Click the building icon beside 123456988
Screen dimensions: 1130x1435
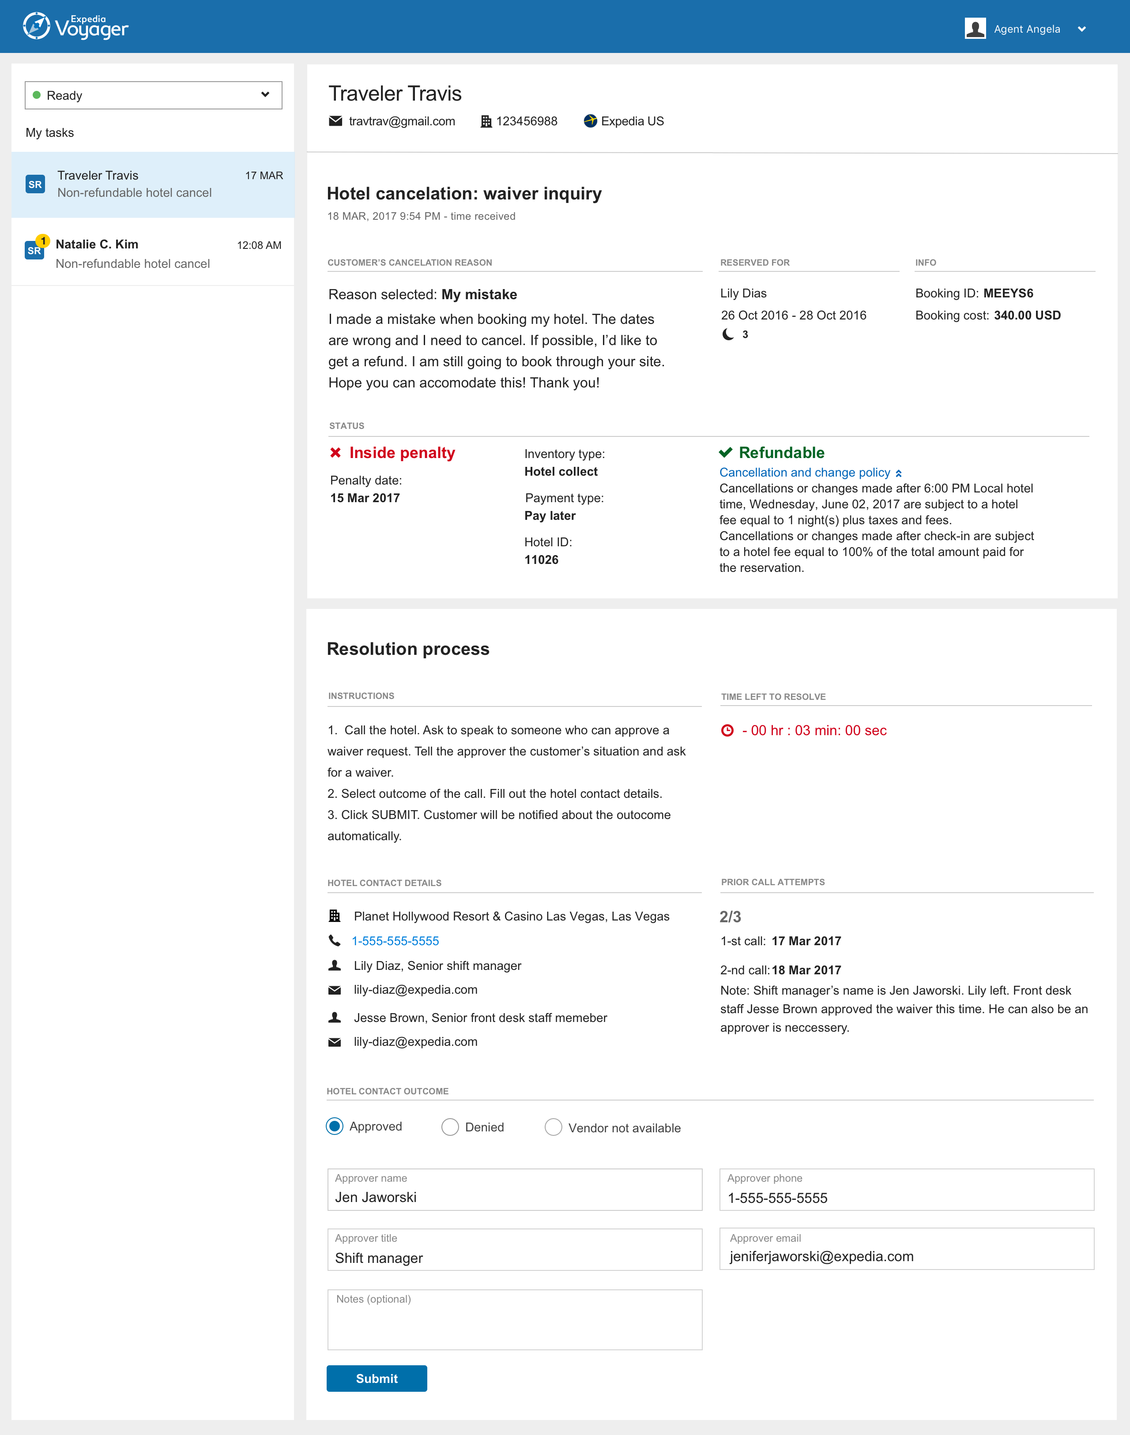(486, 122)
